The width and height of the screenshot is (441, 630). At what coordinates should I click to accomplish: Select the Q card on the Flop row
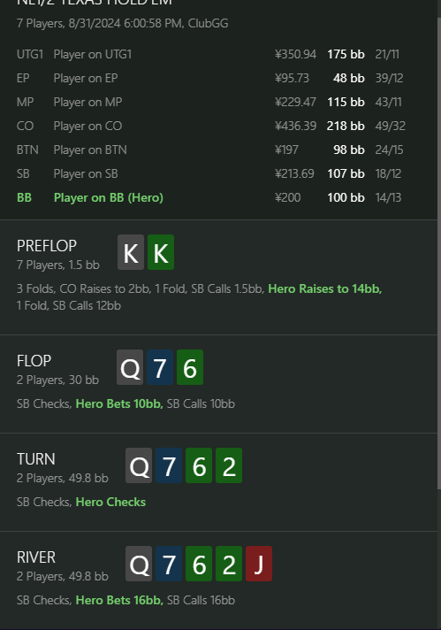pos(130,367)
